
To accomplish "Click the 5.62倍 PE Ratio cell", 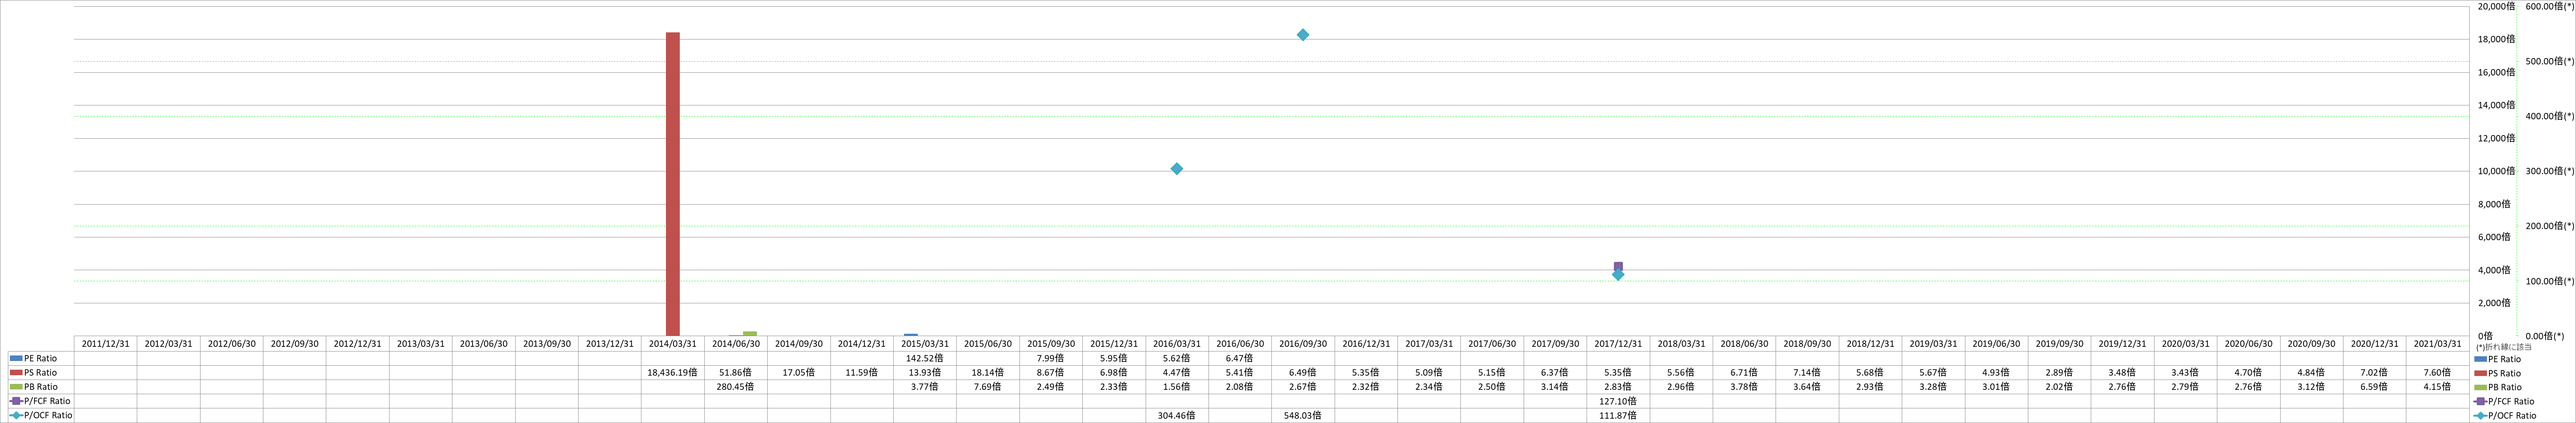I will click(x=1177, y=358).
